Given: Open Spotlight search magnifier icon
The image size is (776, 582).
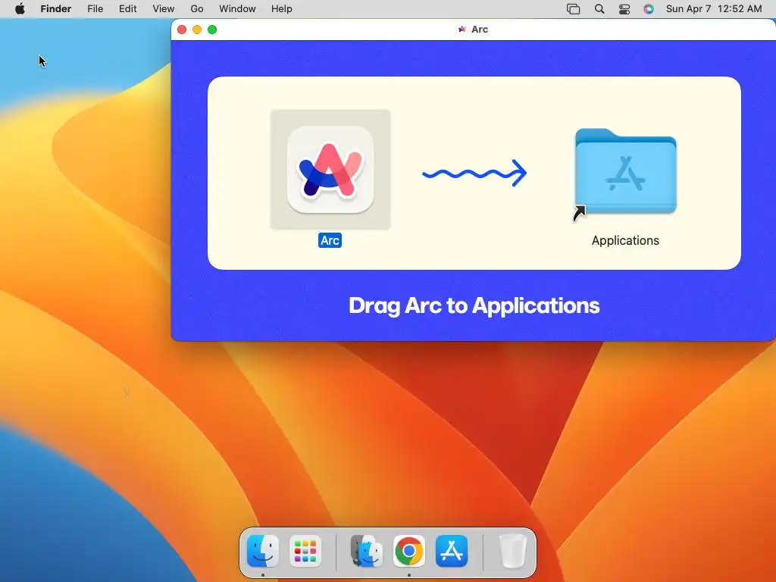Looking at the screenshot, I should (599, 9).
